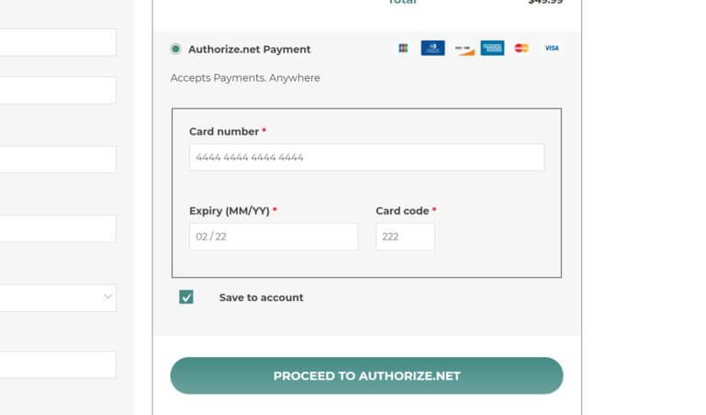The width and height of the screenshot is (706, 415).
Task: Click the Authorize.net Payment label text
Action: 249,50
